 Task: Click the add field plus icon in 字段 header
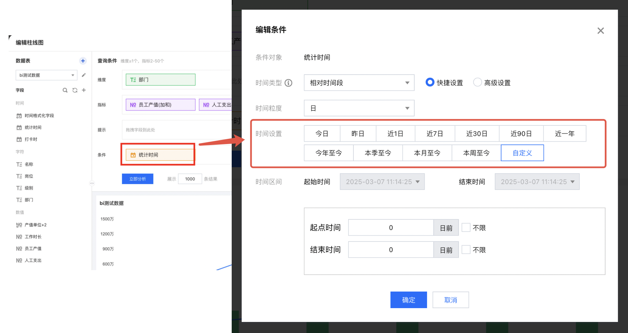pyautogui.click(x=84, y=90)
